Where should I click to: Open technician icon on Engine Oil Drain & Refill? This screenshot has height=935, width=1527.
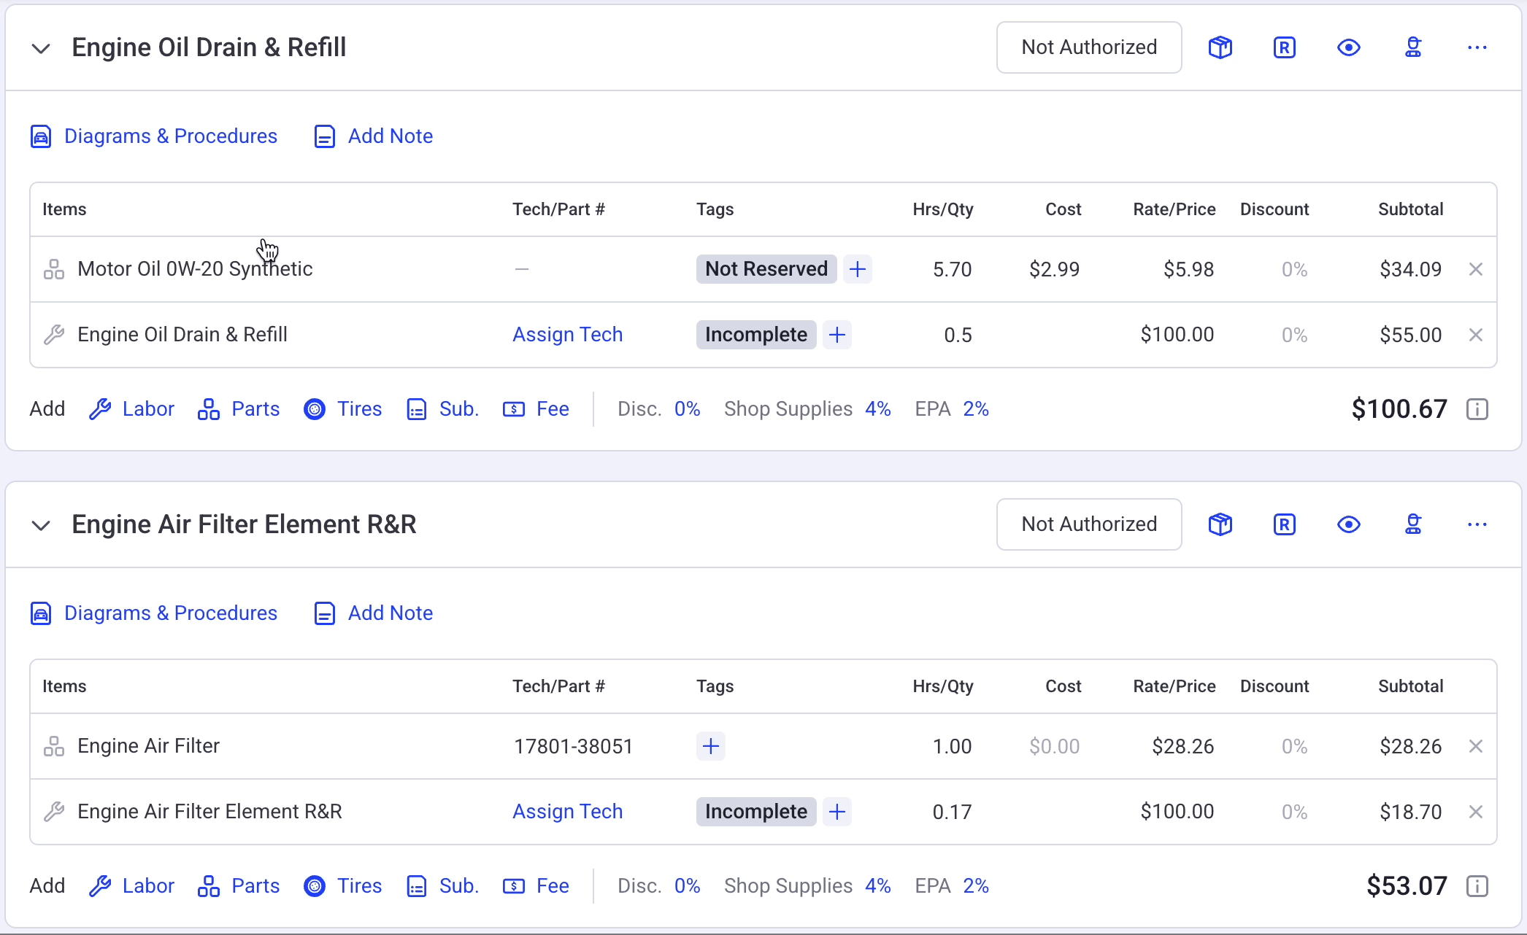(1413, 47)
